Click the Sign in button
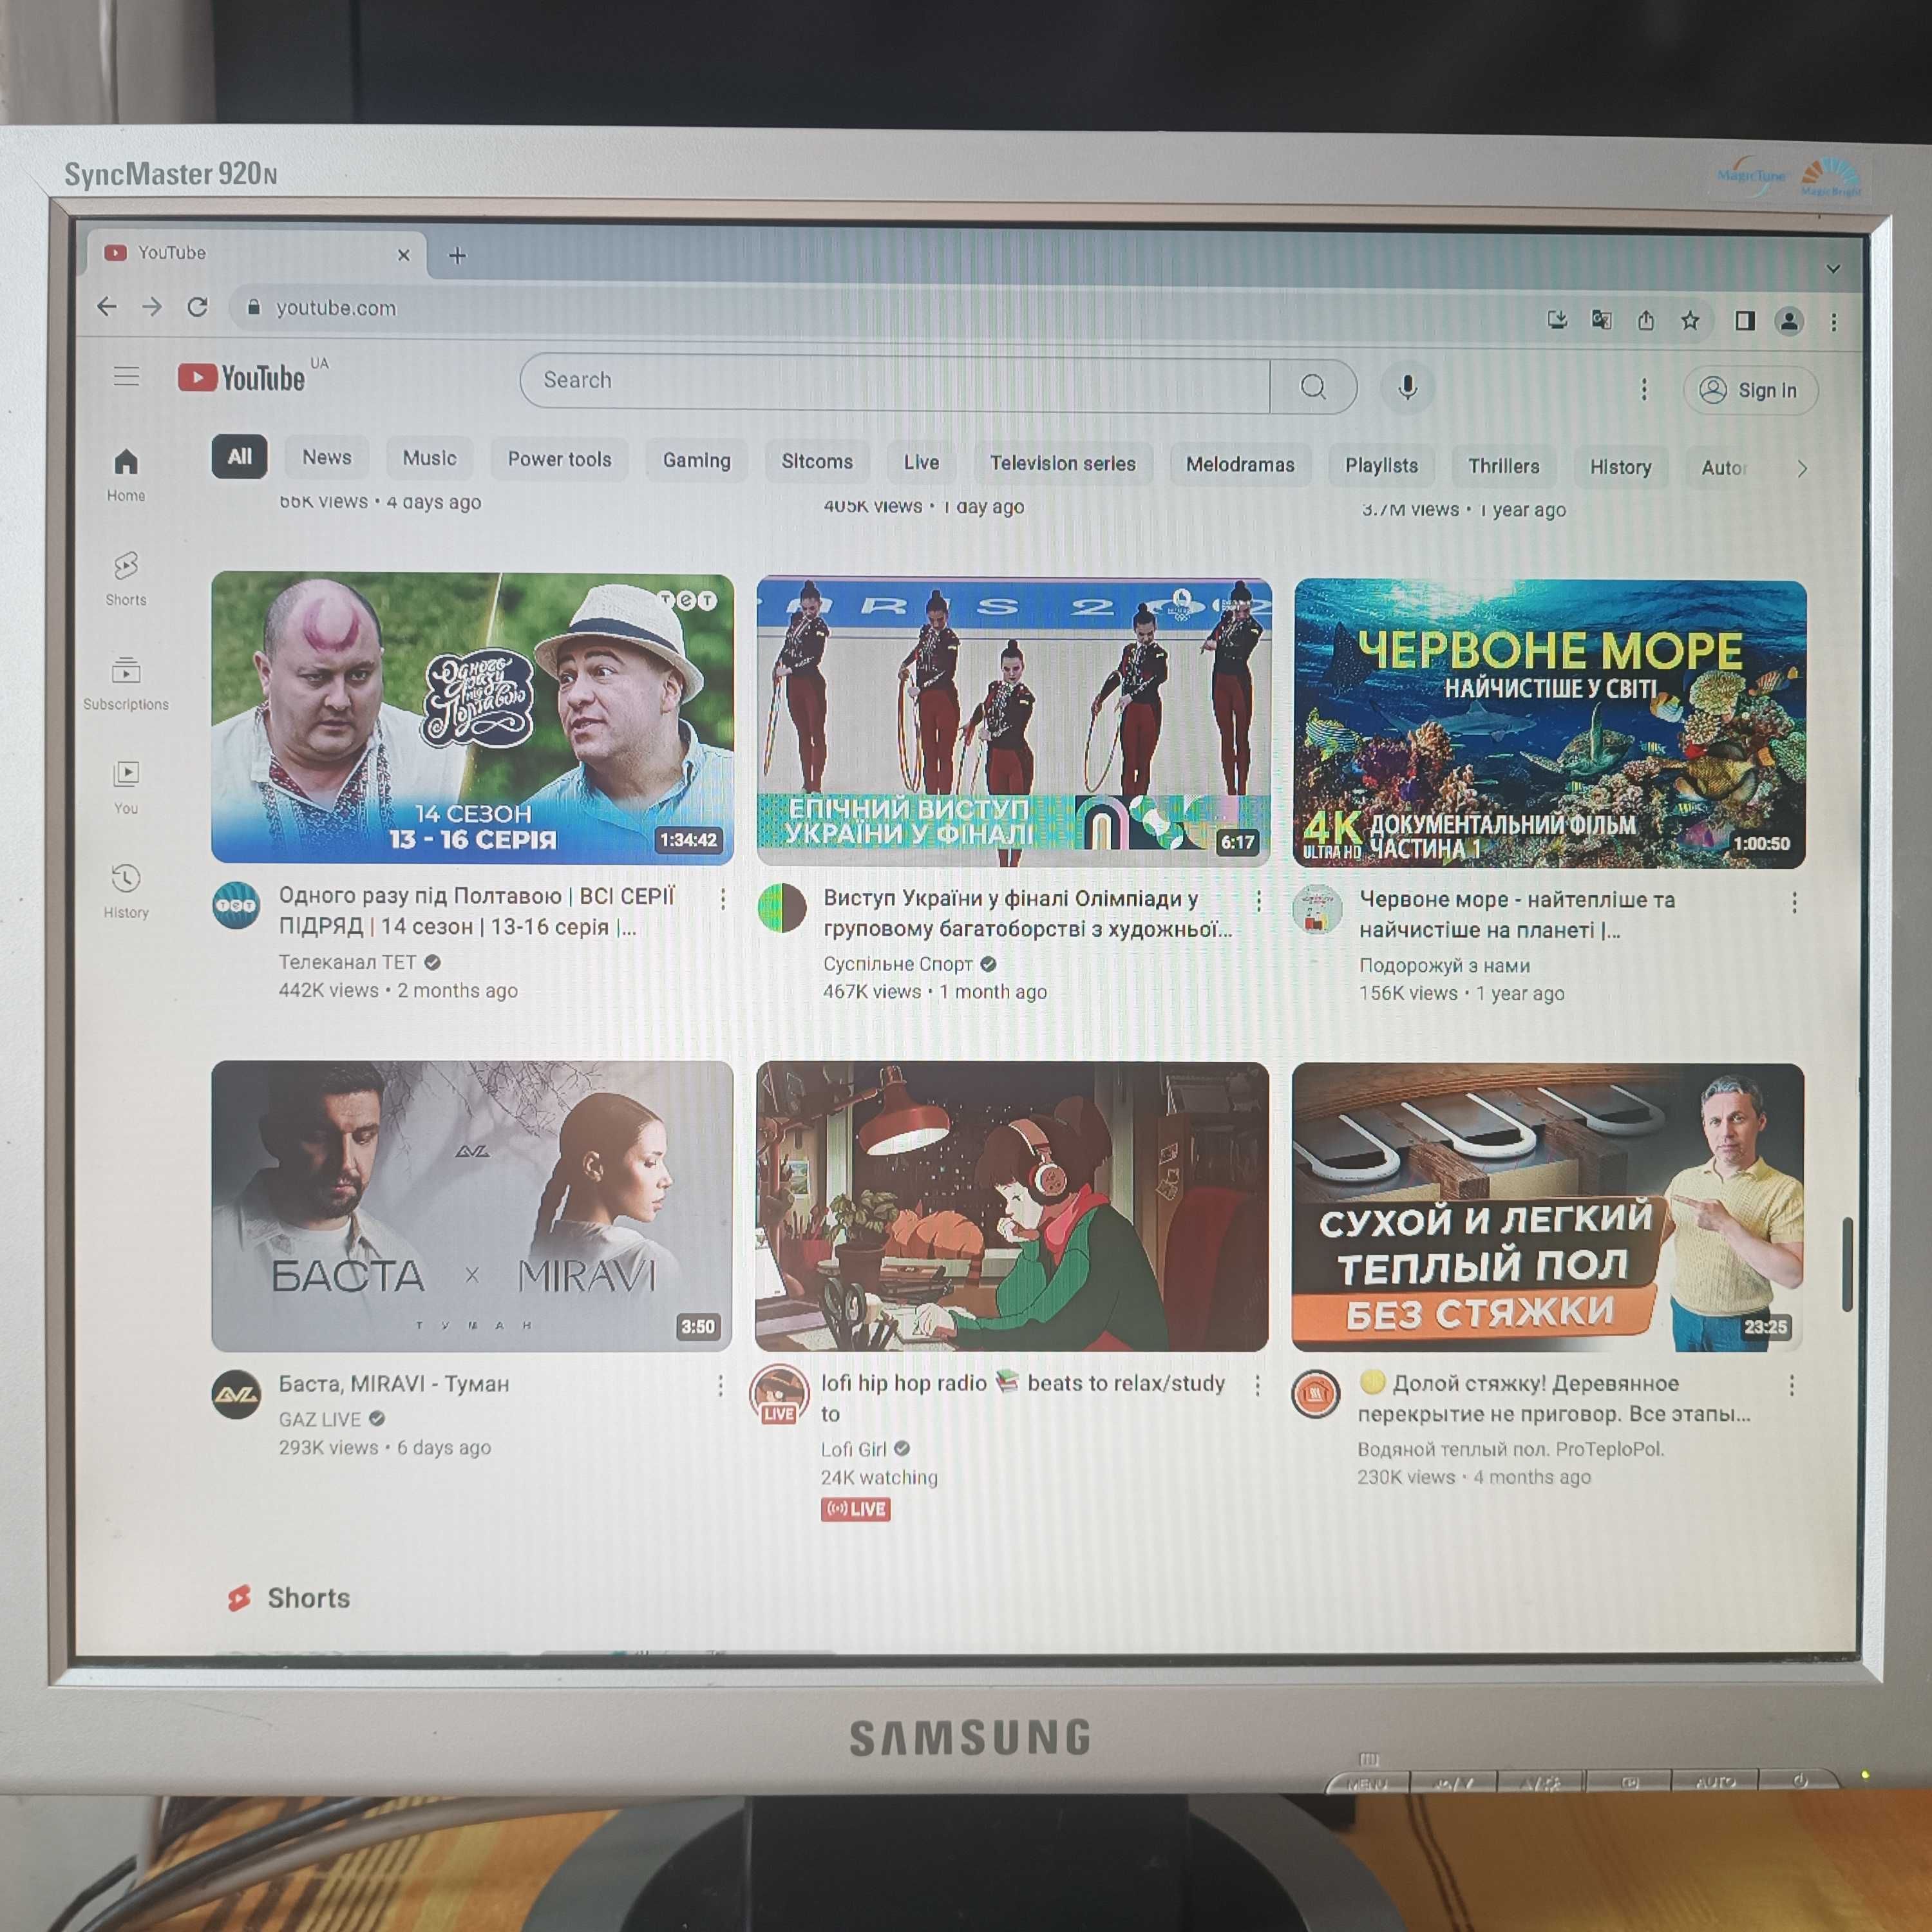The height and width of the screenshot is (1932, 1932). click(1750, 390)
